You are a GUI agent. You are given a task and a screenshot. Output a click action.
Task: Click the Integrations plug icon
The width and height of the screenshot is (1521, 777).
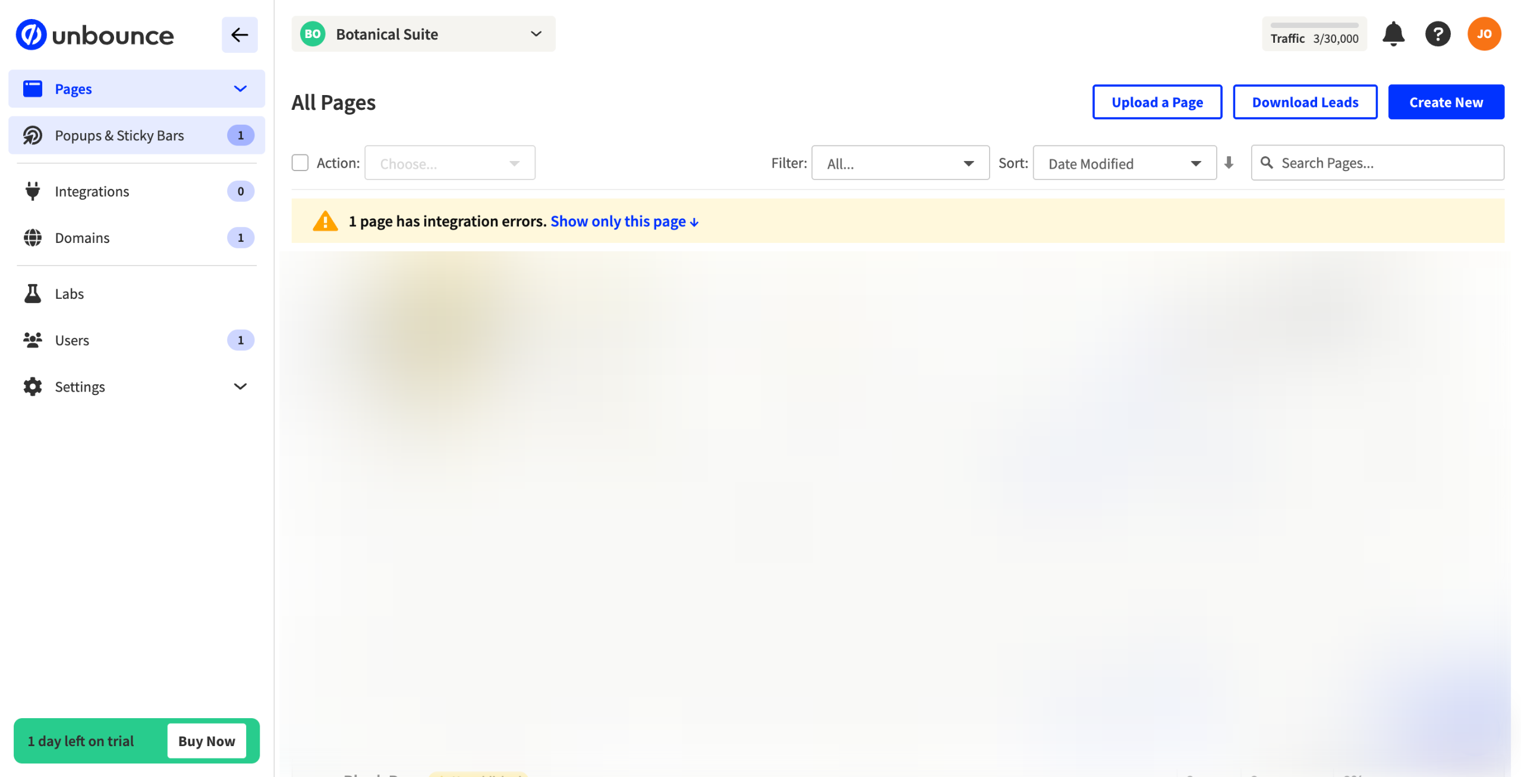tap(33, 191)
